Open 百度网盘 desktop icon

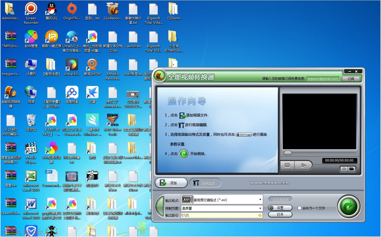pos(72,95)
